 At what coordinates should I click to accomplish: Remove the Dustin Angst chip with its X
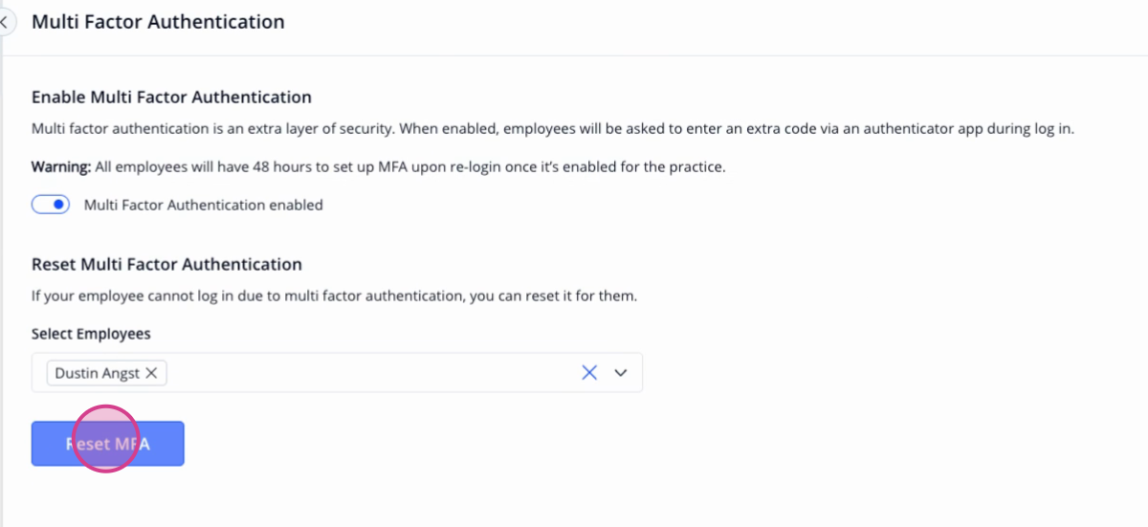(151, 373)
